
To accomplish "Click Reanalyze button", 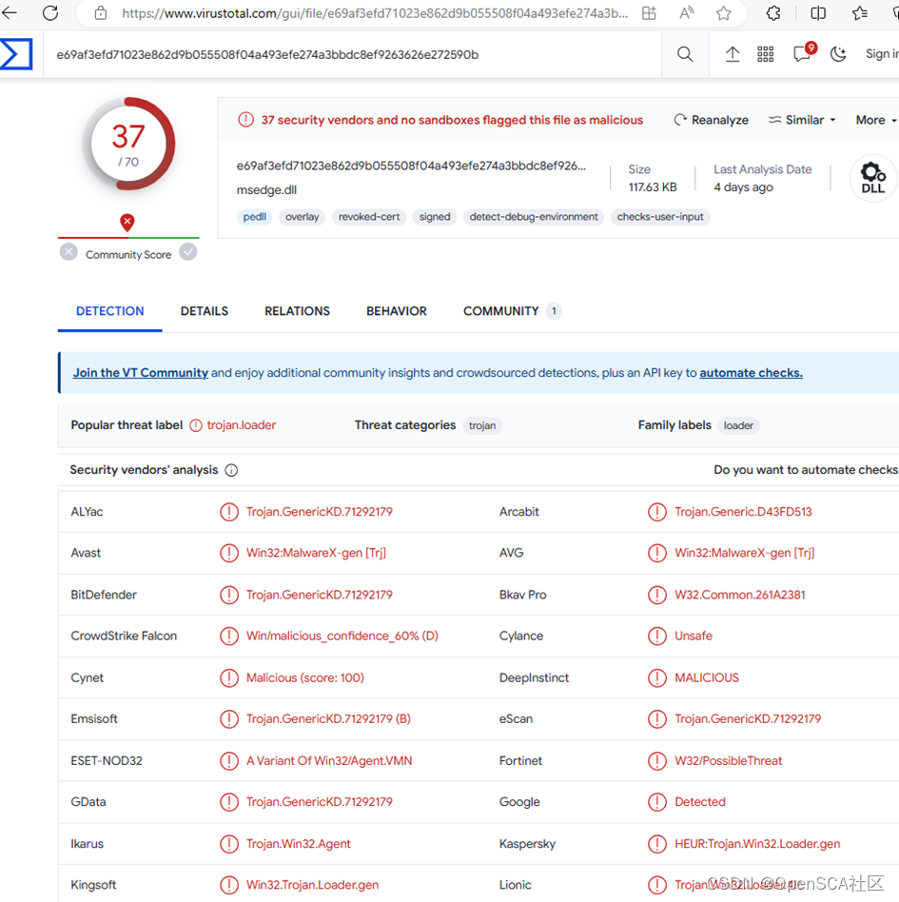I will point(711,120).
